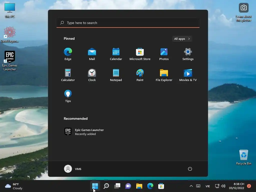The width and height of the screenshot is (256, 192).
Task: Launch Notepad from the Start menu
Action: point(116,75)
